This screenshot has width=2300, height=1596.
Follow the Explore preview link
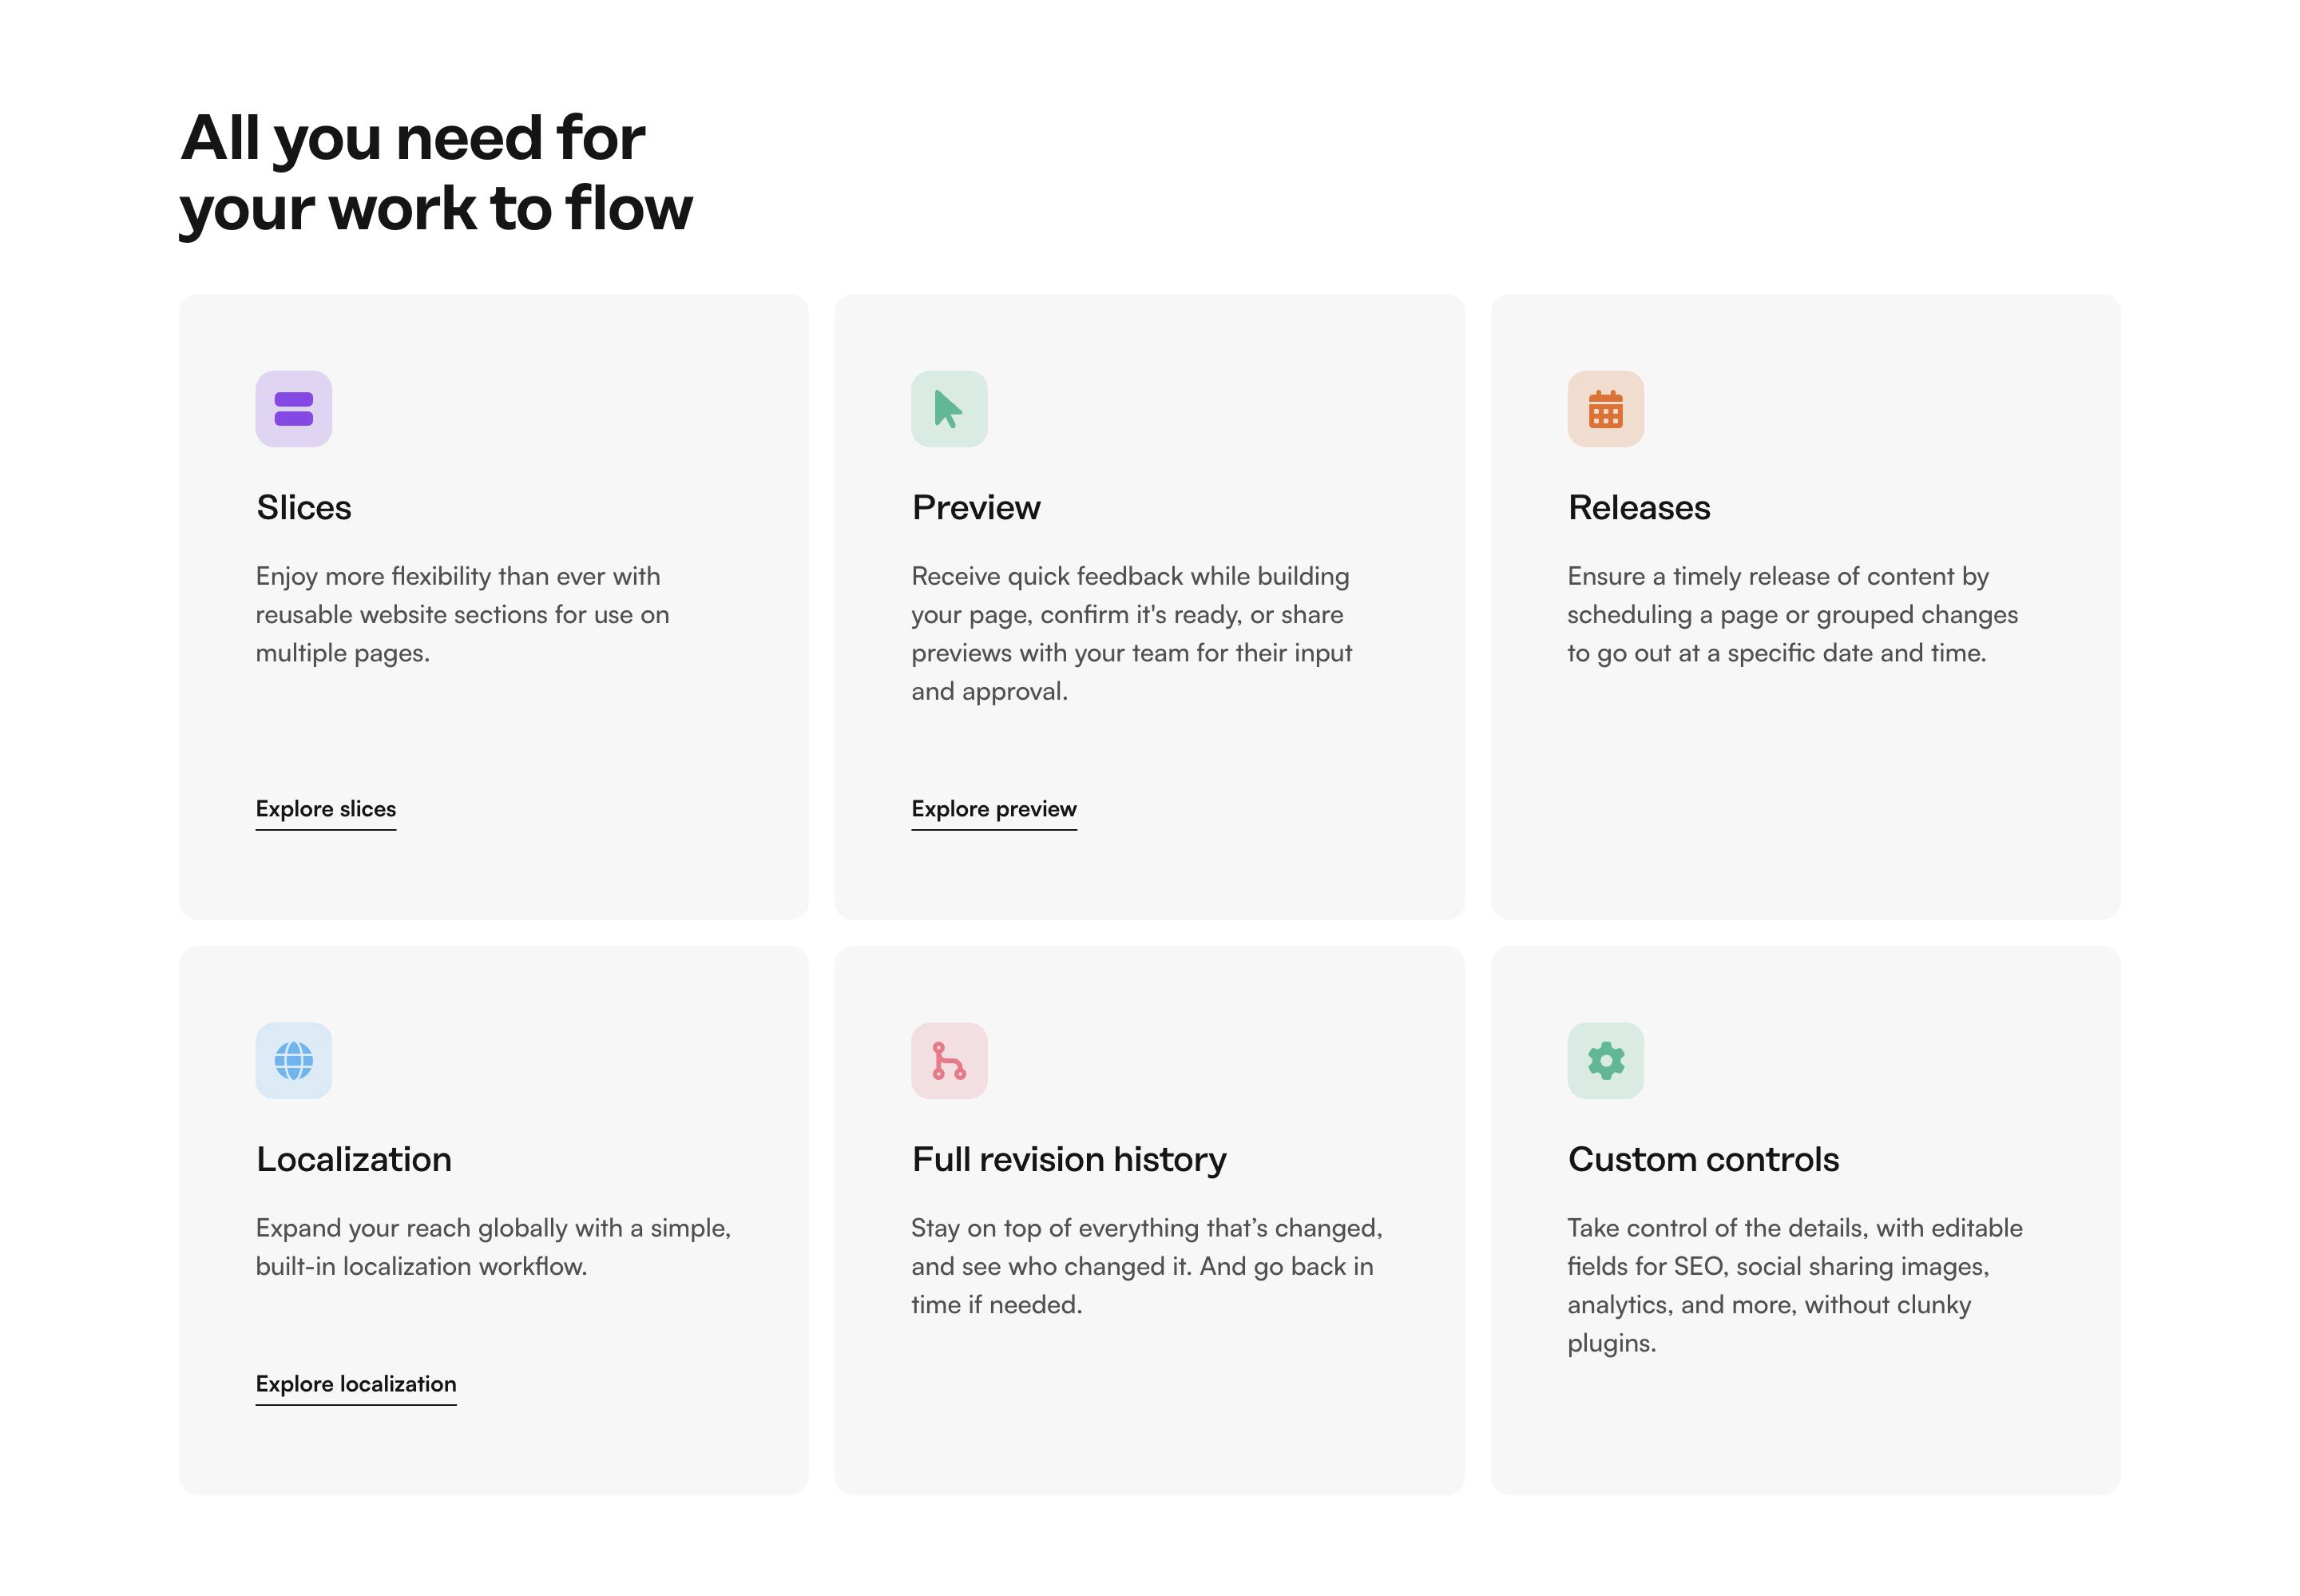(993, 809)
